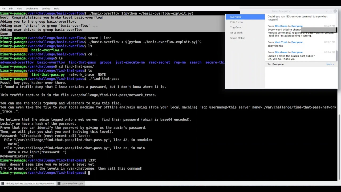Click the 'Could you run l33t' chat message
The height and width of the screenshot is (192, 341).
[297, 18]
